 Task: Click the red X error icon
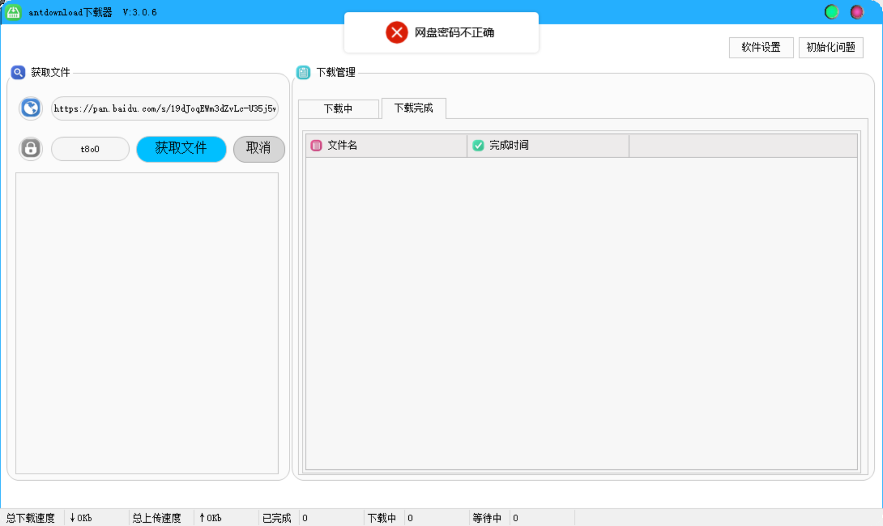(396, 32)
